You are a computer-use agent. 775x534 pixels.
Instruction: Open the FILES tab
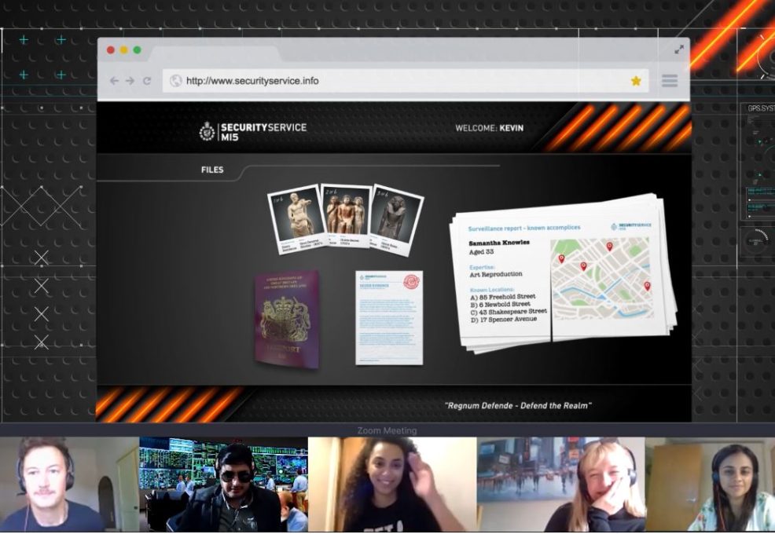(212, 170)
